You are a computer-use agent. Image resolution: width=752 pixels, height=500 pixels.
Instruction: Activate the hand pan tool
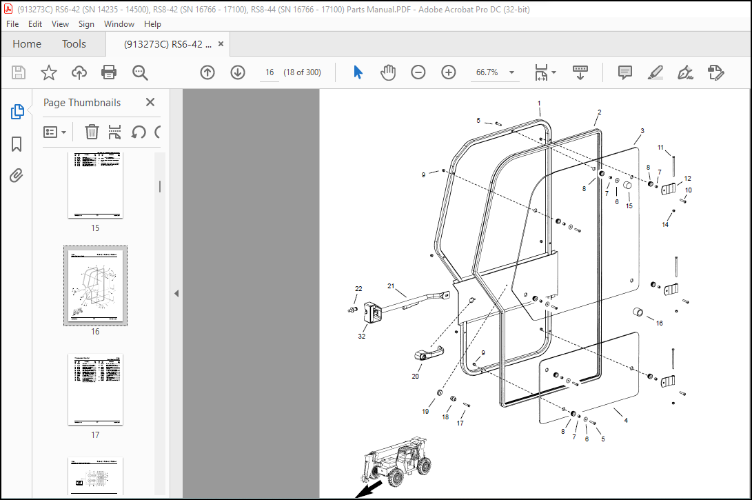(x=388, y=72)
